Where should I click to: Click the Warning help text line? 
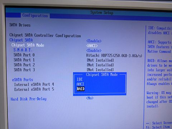click(x=159, y=93)
